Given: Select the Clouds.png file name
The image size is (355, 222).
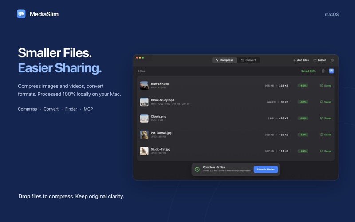Looking at the screenshot, I should (x=158, y=116).
